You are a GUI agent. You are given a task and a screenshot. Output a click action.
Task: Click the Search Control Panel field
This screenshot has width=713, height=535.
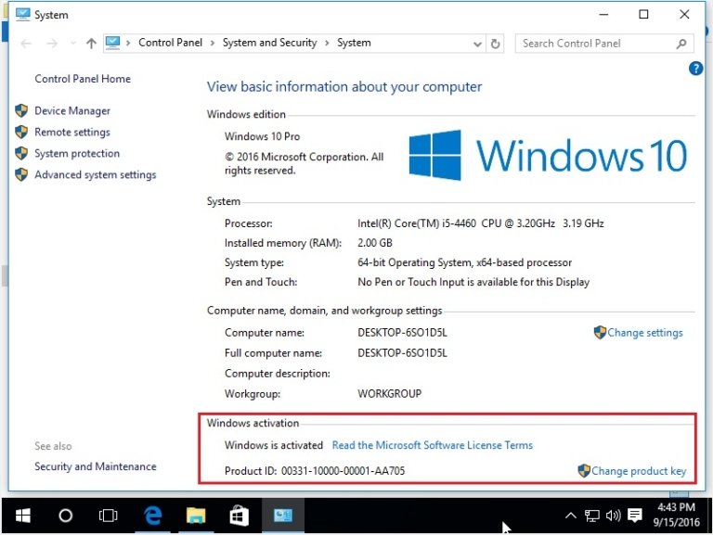(603, 44)
